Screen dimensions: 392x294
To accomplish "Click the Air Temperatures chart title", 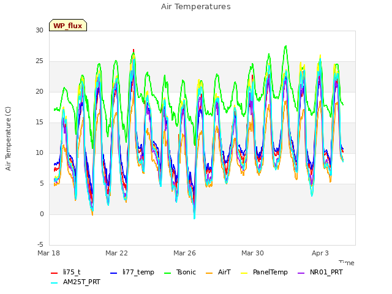I will tap(196, 7).
